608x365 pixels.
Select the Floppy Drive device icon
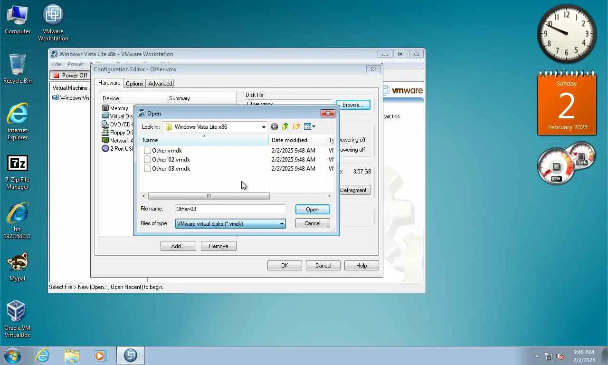(x=105, y=133)
